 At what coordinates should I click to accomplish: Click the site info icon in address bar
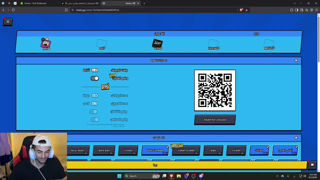(x=72, y=10)
